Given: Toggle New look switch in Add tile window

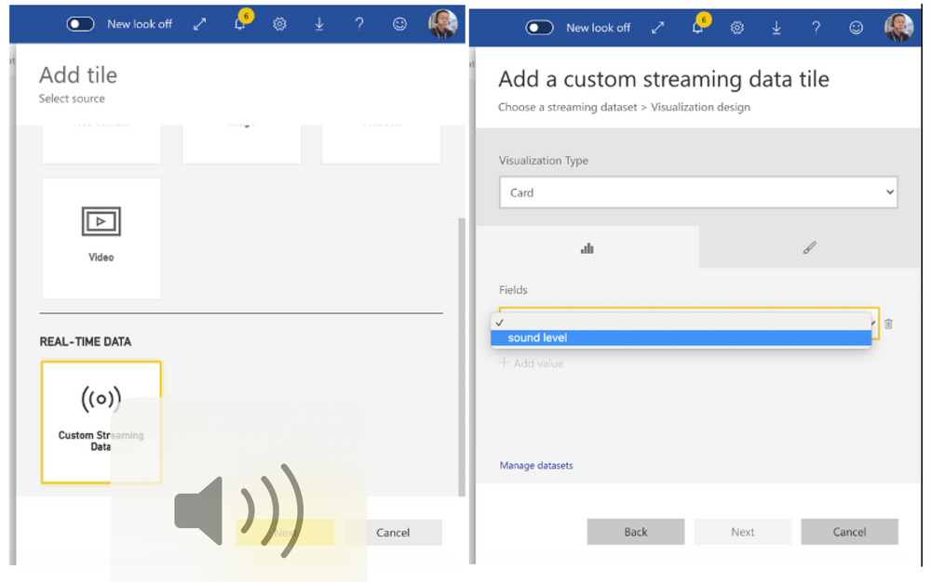Looking at the screenshot, I should pos(80,24).
